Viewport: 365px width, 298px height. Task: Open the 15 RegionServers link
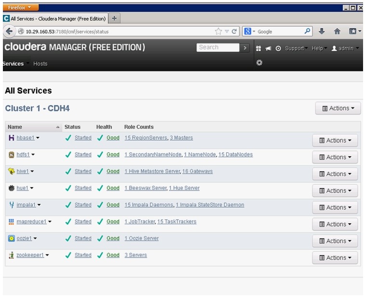click(x=146, y=138)
